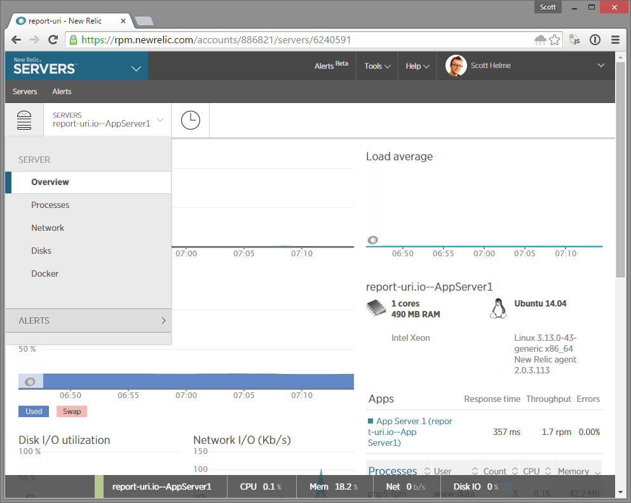Open the Help dropdown menu
The width and height of the screenshot is (631, 503).
tap(417, 66)
